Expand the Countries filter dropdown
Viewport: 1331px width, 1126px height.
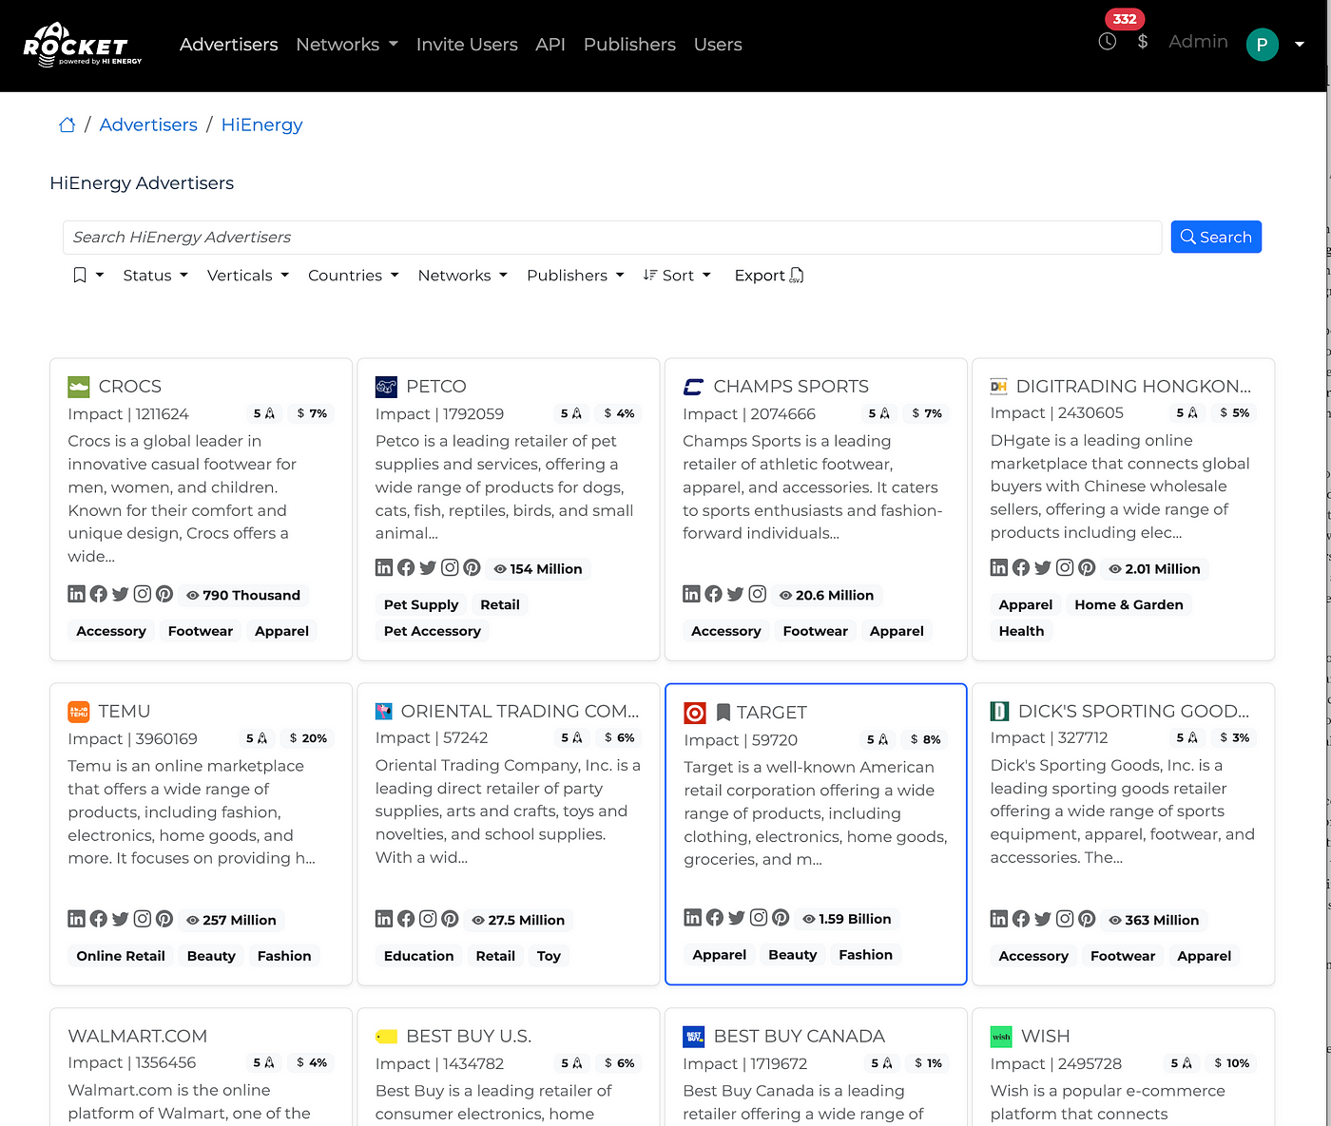click(354, 275)
